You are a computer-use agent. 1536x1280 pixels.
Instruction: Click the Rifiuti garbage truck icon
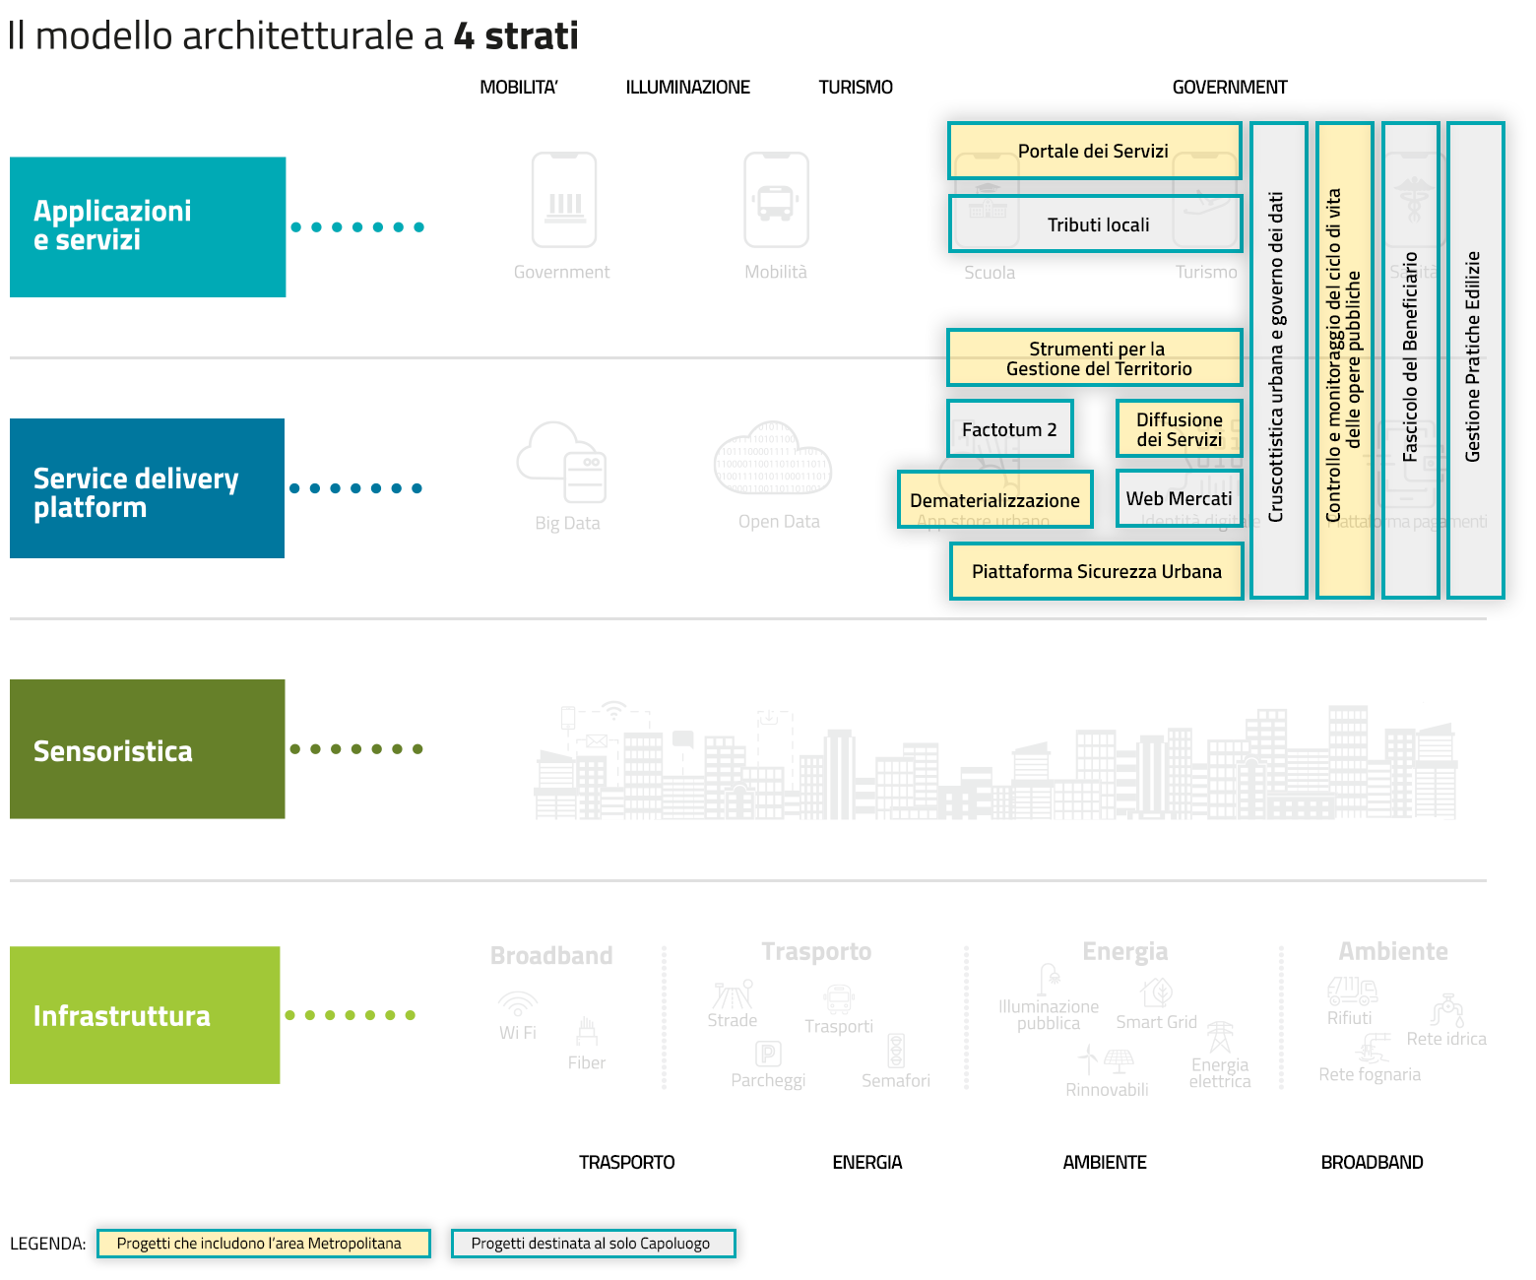pos(1352,990)
